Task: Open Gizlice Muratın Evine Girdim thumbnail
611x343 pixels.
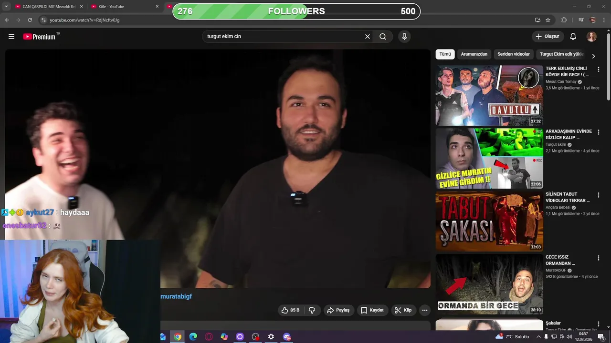Action: click(489, 158)
